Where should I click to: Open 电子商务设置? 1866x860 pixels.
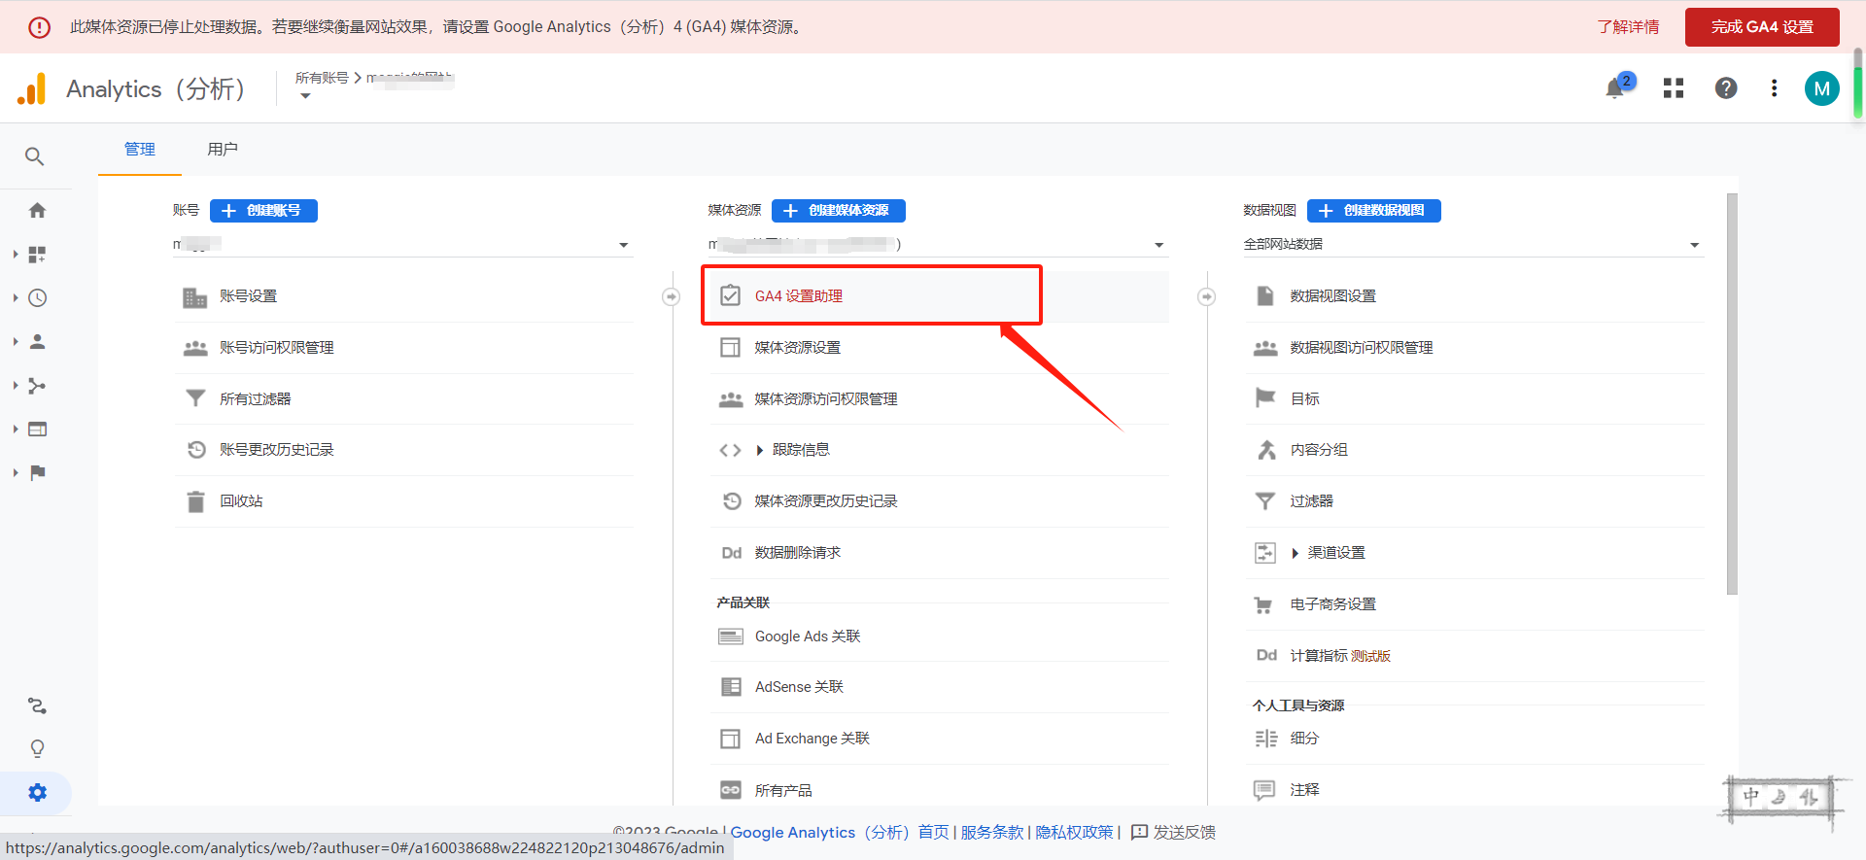click(x=1475, y=604)
